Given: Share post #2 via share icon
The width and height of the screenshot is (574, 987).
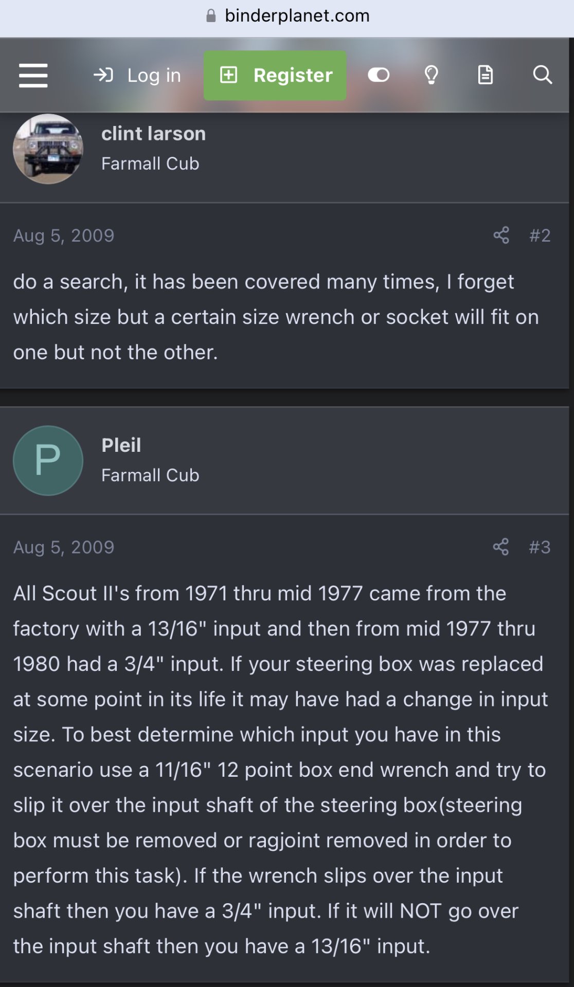Looking at the screenshot, I should pos(501,235).
